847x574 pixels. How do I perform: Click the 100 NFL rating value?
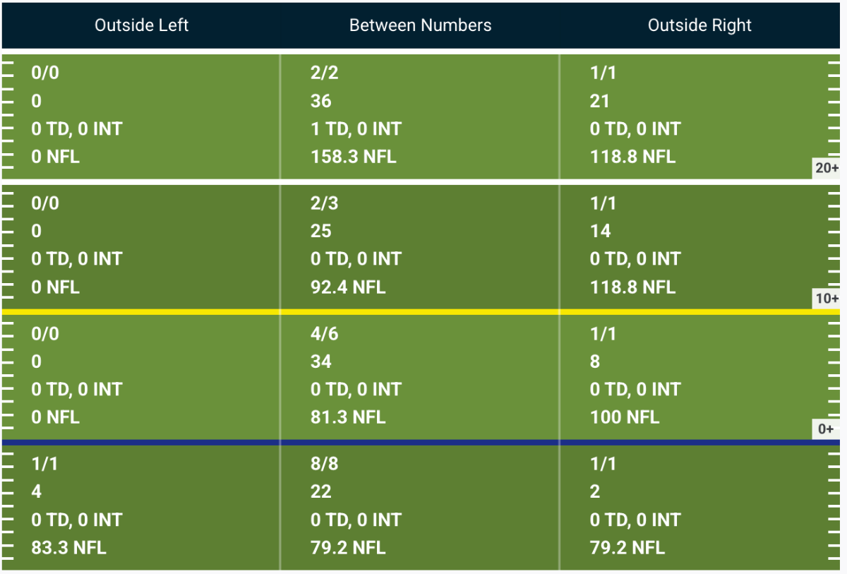(624, 417)
